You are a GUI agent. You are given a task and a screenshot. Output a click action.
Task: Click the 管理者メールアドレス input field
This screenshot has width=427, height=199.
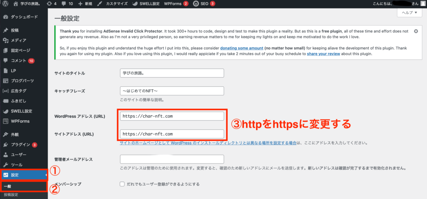172,159
